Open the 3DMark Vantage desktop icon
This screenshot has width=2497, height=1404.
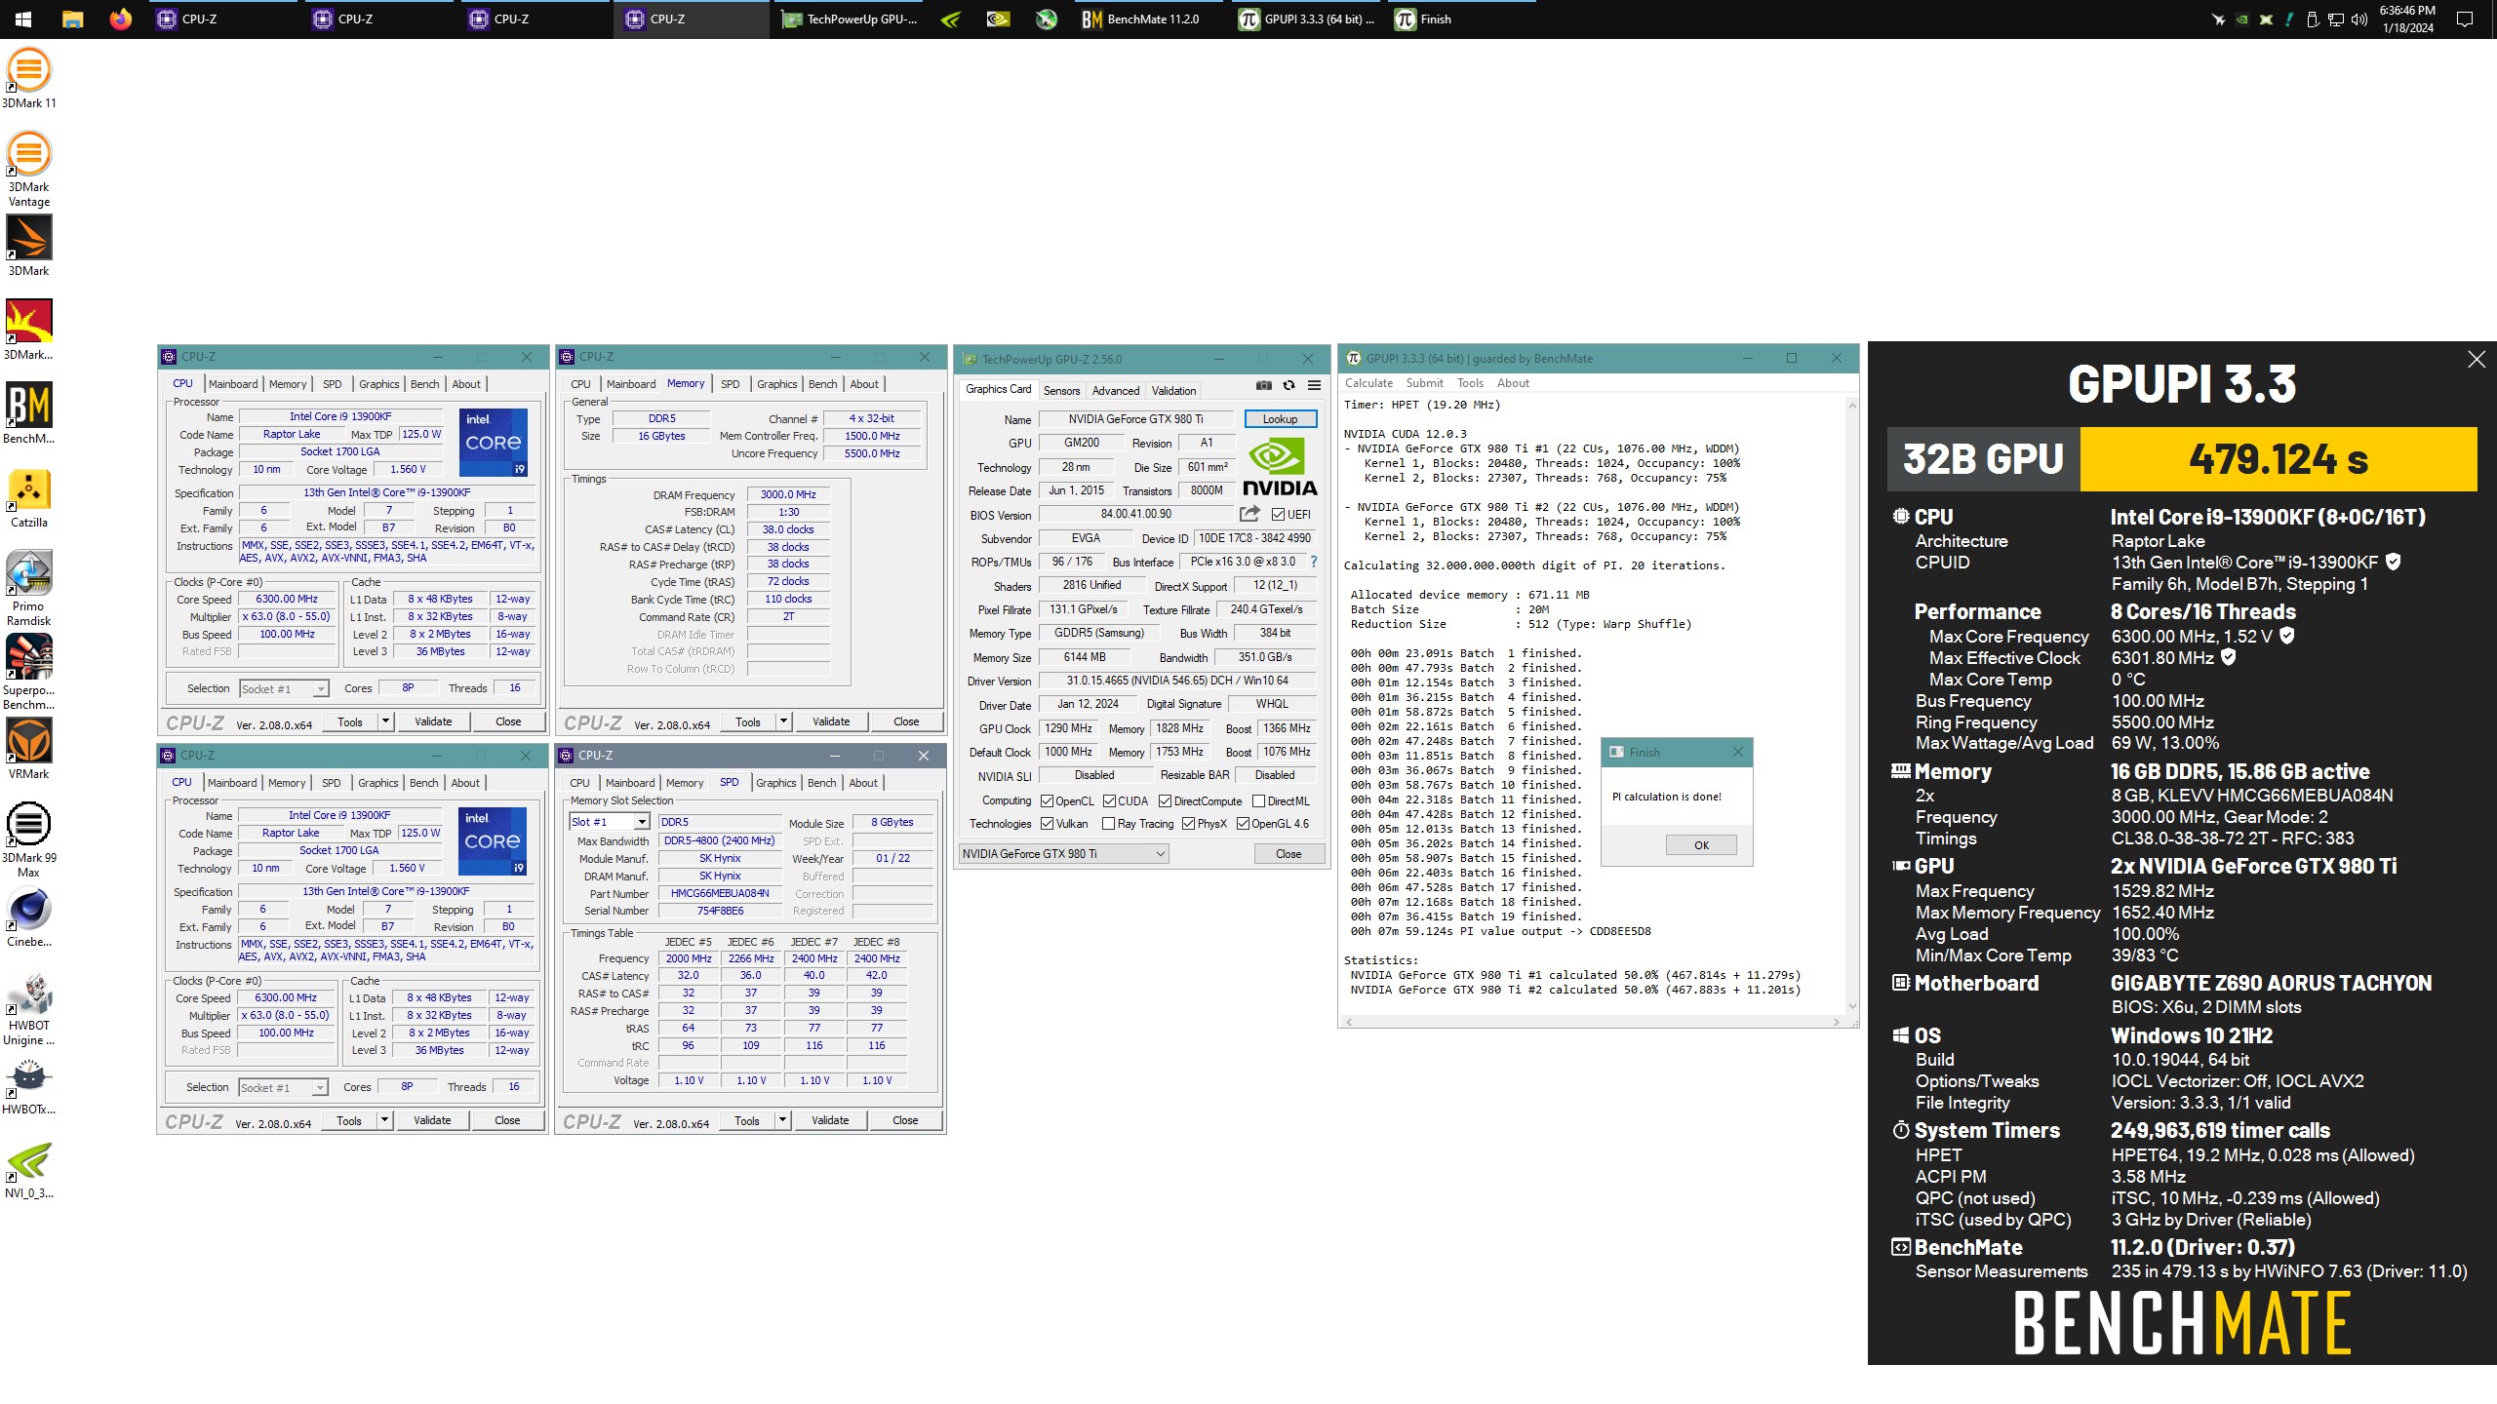pos(29,170)
